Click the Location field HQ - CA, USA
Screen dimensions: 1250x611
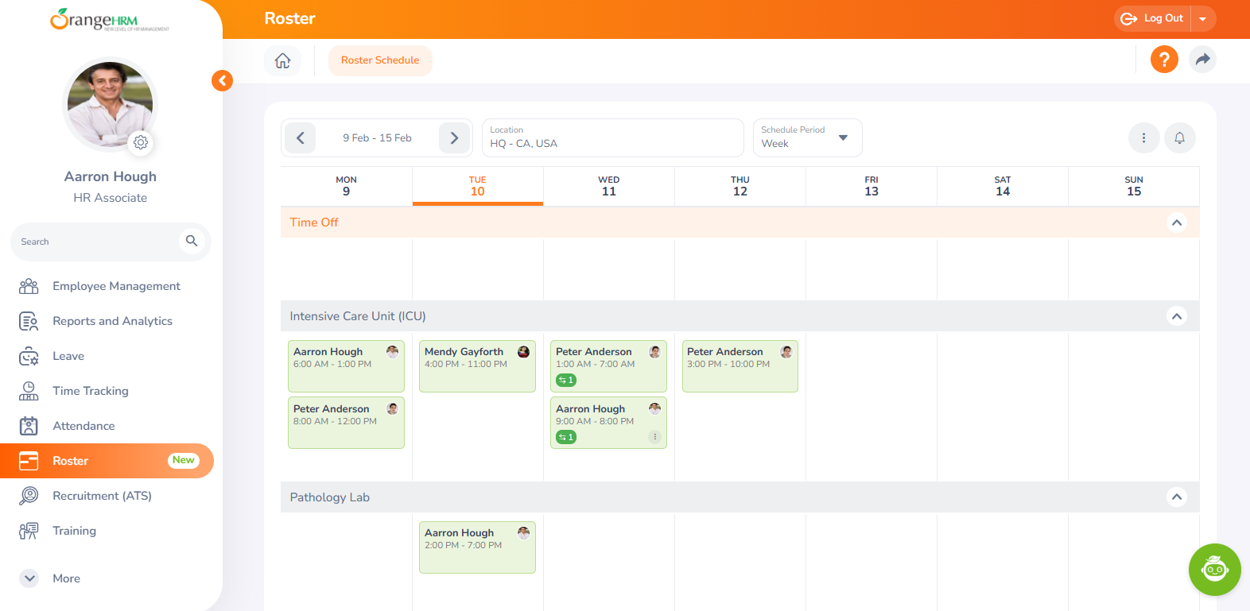(612, 138)
